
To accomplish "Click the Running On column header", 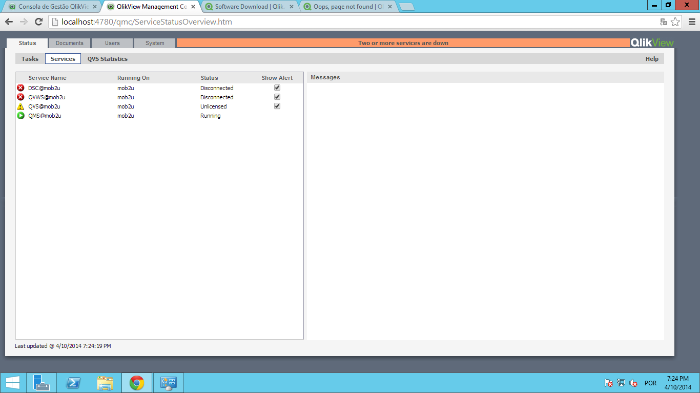I will pyautogui.click(x=133, y=78).
